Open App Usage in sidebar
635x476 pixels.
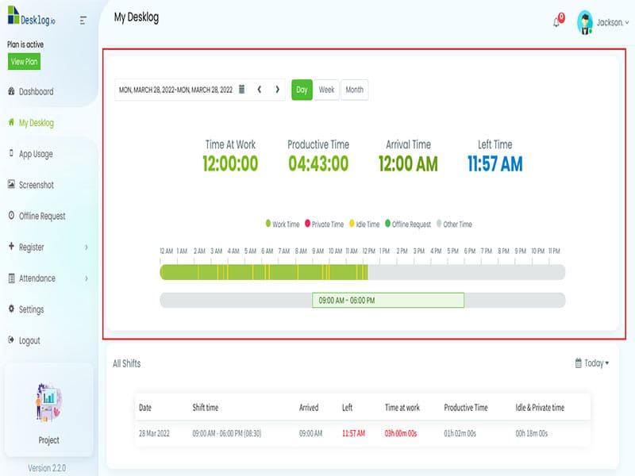[x=36, y=154]
